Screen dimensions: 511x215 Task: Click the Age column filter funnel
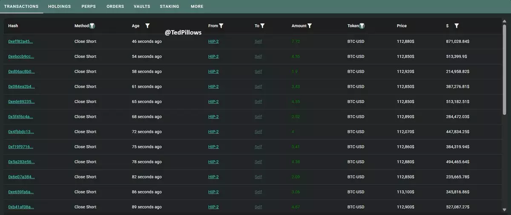coord(147,26)
